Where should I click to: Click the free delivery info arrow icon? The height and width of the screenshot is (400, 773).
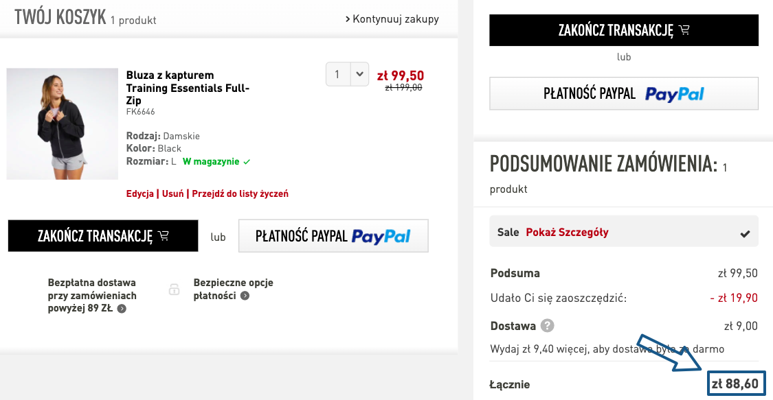(122, 309)
